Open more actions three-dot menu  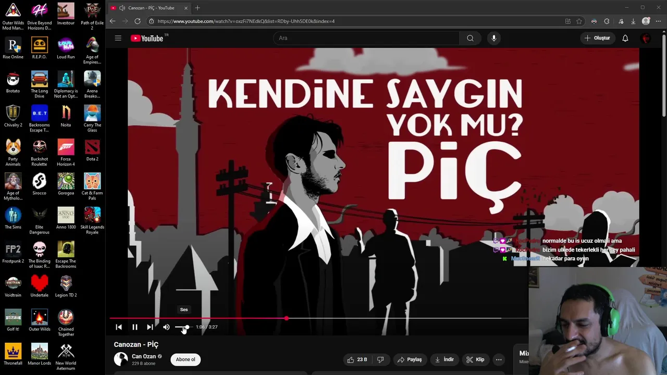(499, 359)
